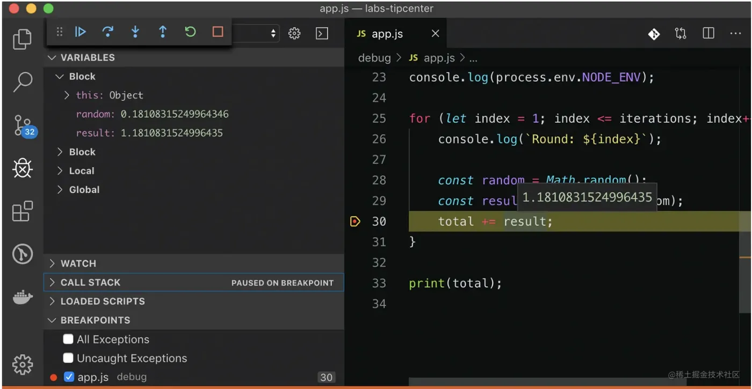Viewport: 752px width, 389px height.
Task: Click the debug breadcrumb folder
Action: tap(374, 58)
